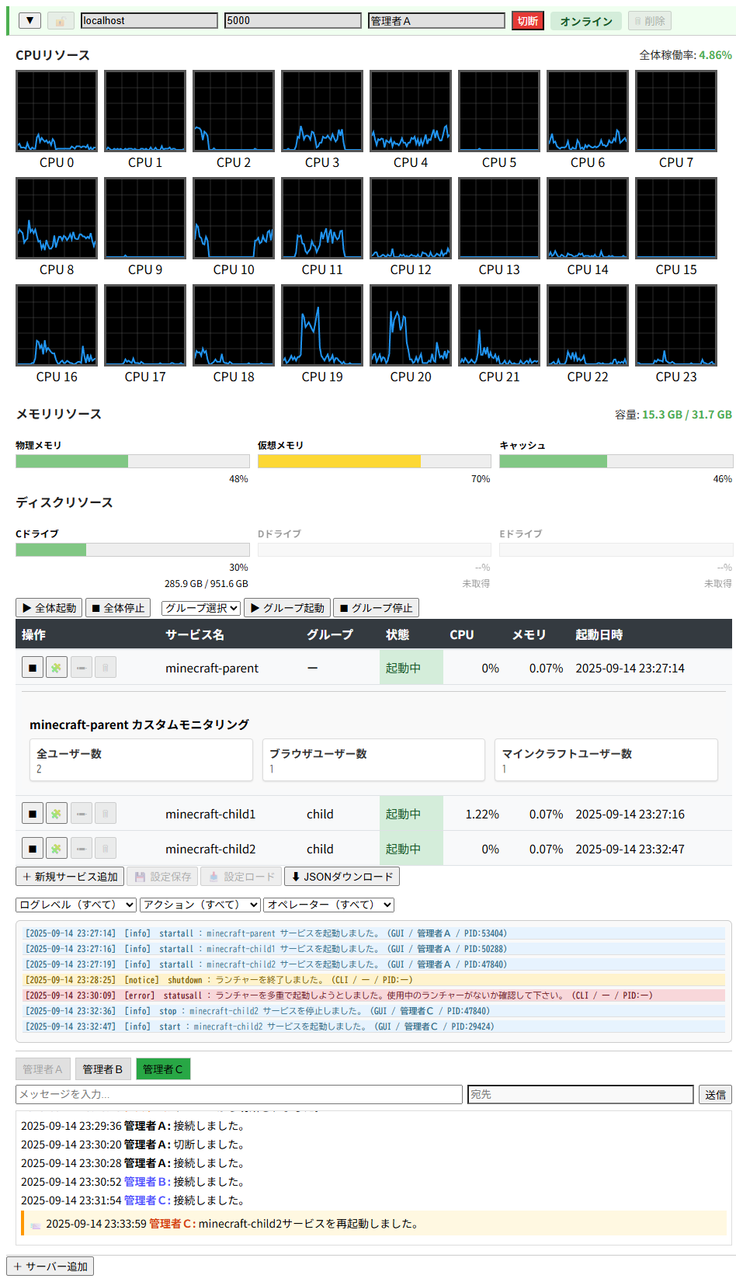The image size is (736, 1282).
Task: Click the 物理メモリ usage bar
Action: click(x=132, y=461)
